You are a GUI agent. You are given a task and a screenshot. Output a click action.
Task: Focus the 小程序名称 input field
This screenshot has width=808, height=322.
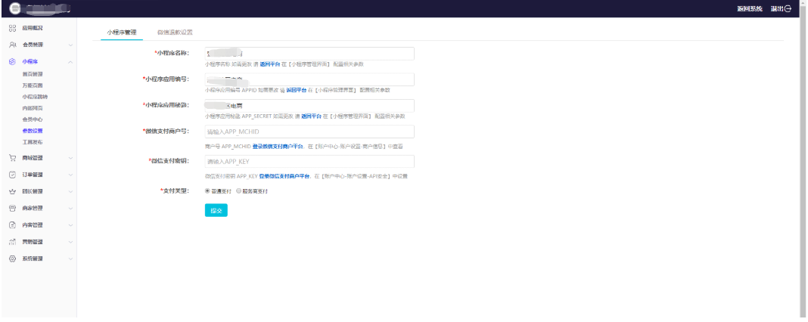point(309,54)
